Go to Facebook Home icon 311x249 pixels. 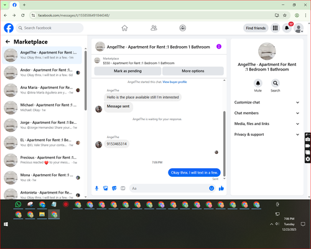pos(124,28)
